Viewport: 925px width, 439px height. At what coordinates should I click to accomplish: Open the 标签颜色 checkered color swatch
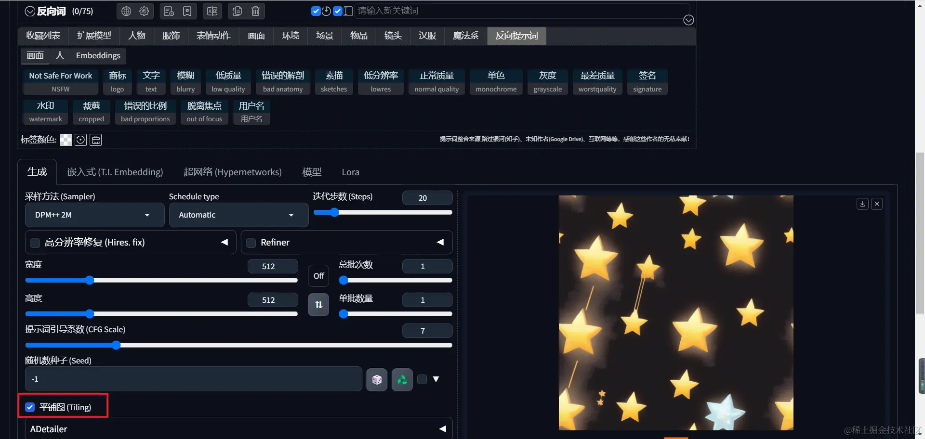[x=66, y=140]
